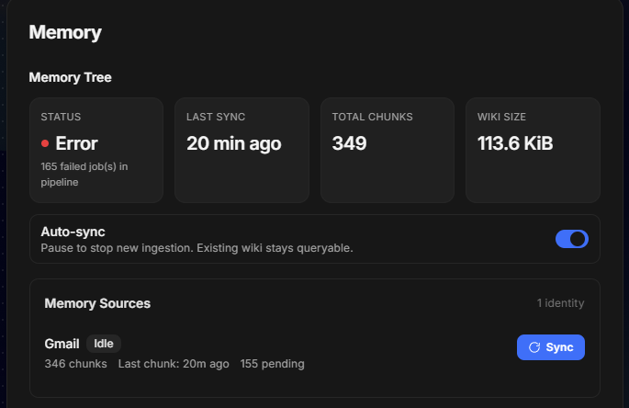Click the Wiki Size card
This screenshot has width=629, height=408.
tap(533, 150)
